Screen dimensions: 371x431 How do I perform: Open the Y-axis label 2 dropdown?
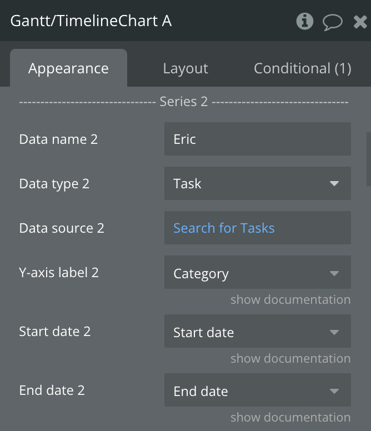click(257, 273)
